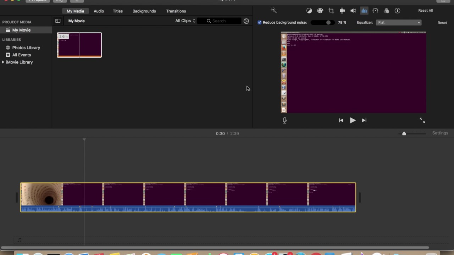454x255 pixels.
Task: Switch to Backgrounds tab
Action: [x=144, y=11]
